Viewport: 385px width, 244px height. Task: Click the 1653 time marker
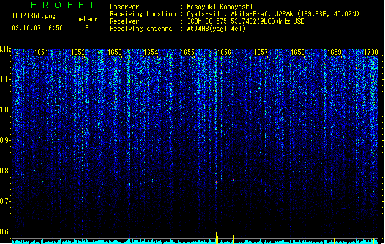coord(114,52)
